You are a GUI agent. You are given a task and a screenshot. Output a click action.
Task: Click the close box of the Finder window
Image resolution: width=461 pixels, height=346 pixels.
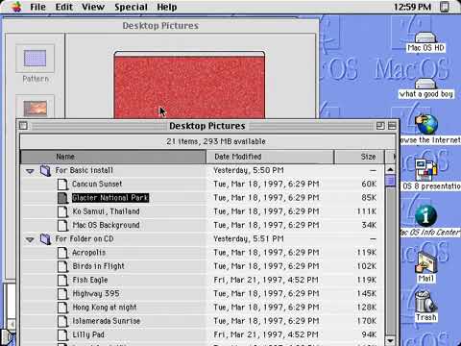point(23,126)
